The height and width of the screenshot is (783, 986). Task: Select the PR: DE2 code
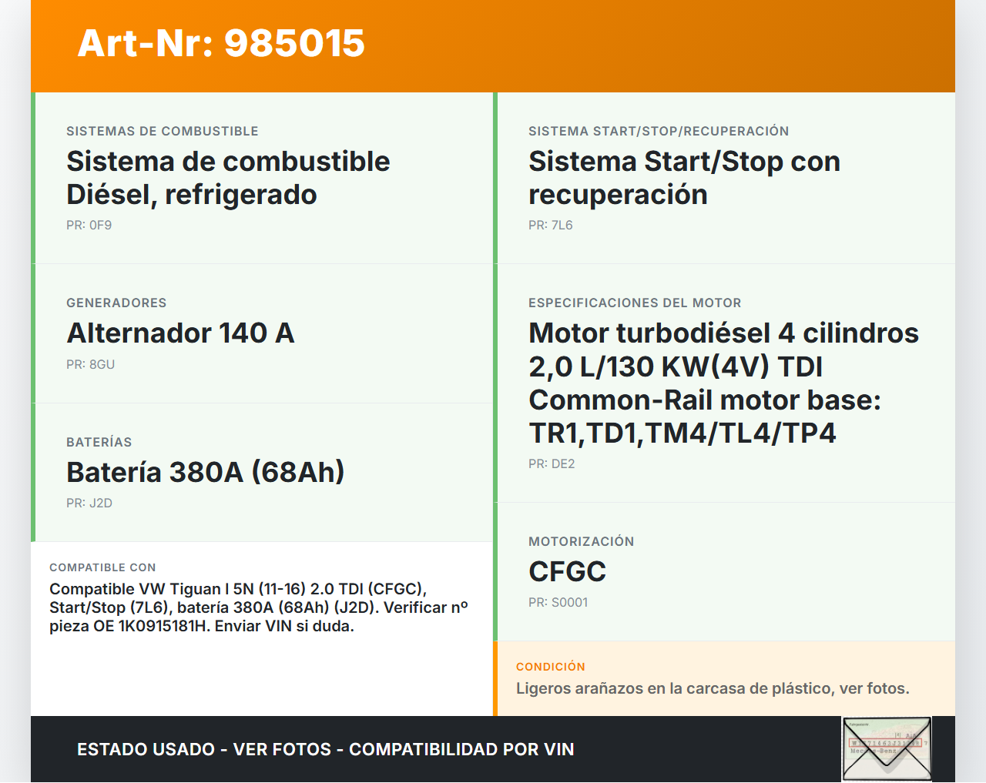pos(552,464)
